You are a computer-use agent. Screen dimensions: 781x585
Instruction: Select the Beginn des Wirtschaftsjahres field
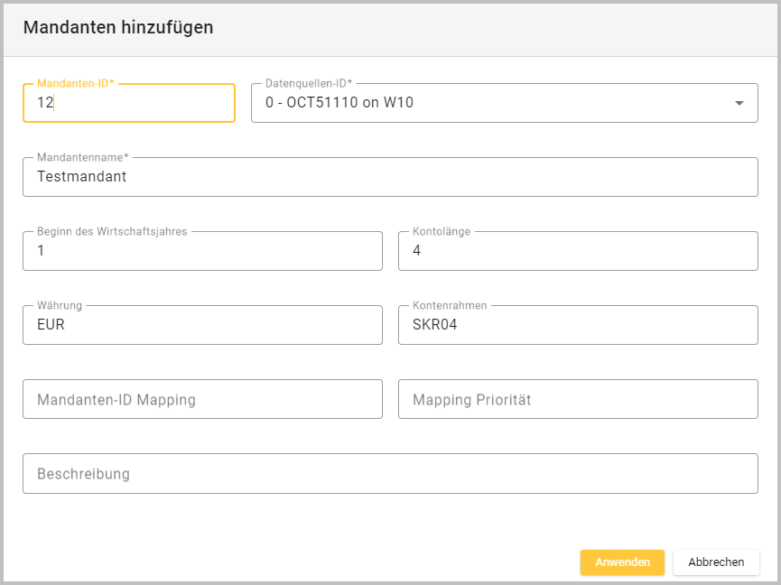pyautogui.click(x=202, y=251)
